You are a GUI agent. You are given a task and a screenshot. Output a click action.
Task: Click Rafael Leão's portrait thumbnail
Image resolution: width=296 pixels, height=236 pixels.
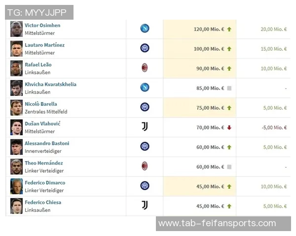point(16,68)
